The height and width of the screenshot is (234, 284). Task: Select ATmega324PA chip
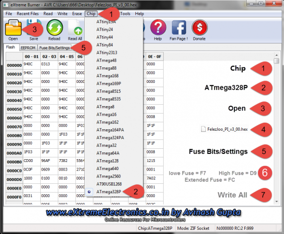tap(114, 138)
